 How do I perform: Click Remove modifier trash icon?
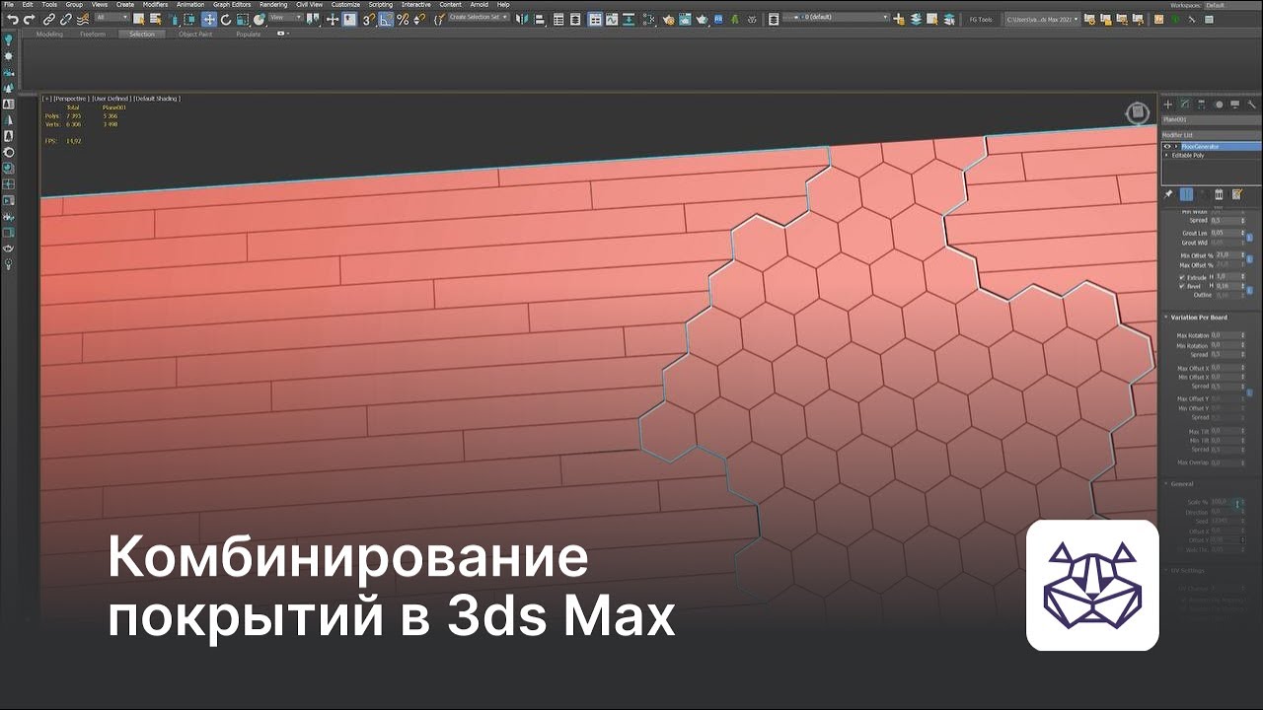[1219, 194]
